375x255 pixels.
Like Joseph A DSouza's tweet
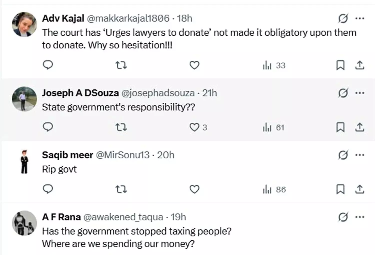click(194, 127)
